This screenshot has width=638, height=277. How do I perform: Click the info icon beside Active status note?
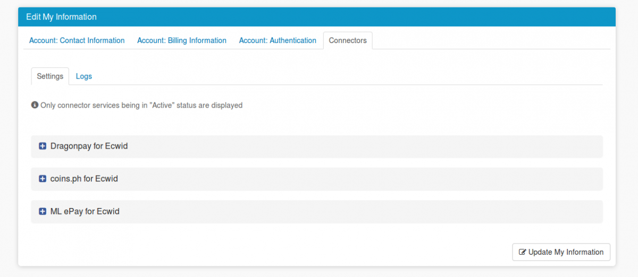35,105
